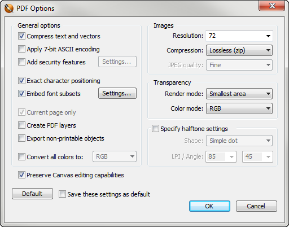
Task: Disable Embed font subsets
Action: pyautogui.click(x=21, y=94)
